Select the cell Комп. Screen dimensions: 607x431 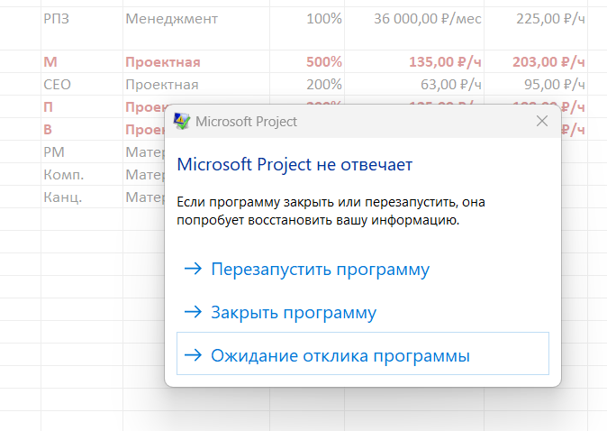tap(82, 174)
